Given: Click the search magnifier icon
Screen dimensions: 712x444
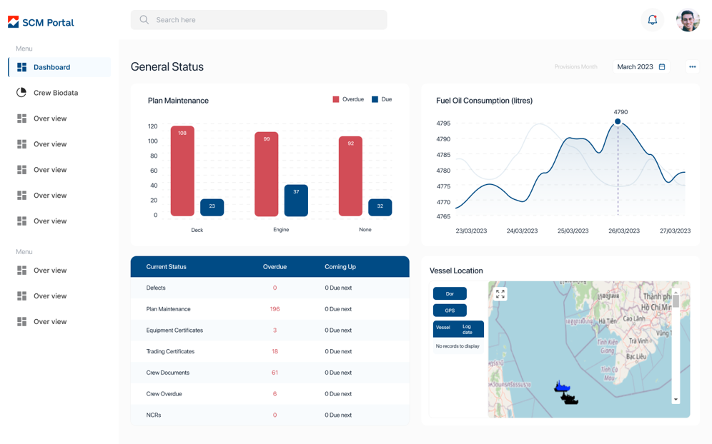Looking at the screenshot, I should click(144, 20).
